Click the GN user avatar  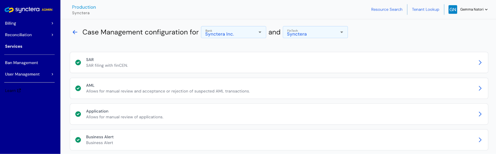point(453,10)
